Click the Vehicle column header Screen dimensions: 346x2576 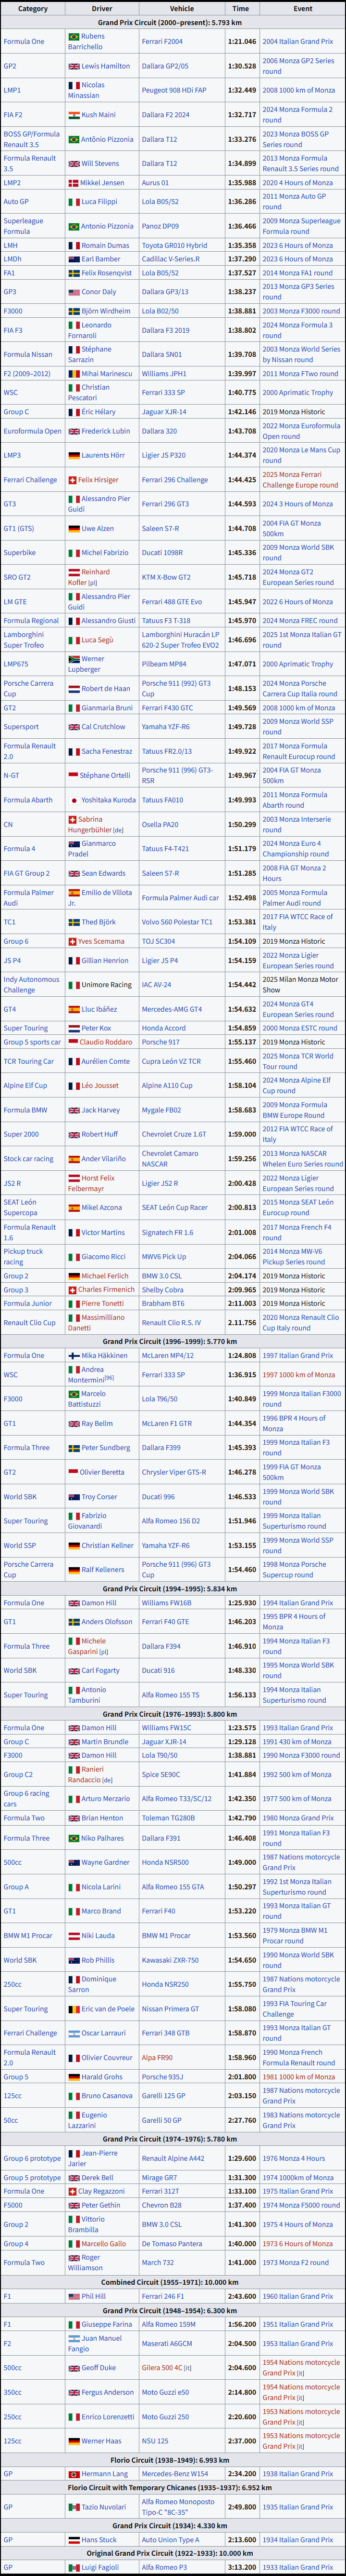182,8
